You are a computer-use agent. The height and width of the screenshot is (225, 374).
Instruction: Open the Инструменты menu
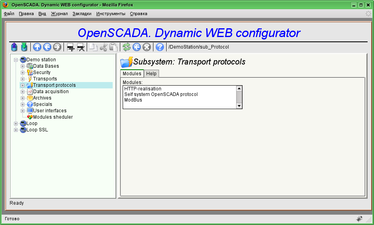(x=111, y=14)
